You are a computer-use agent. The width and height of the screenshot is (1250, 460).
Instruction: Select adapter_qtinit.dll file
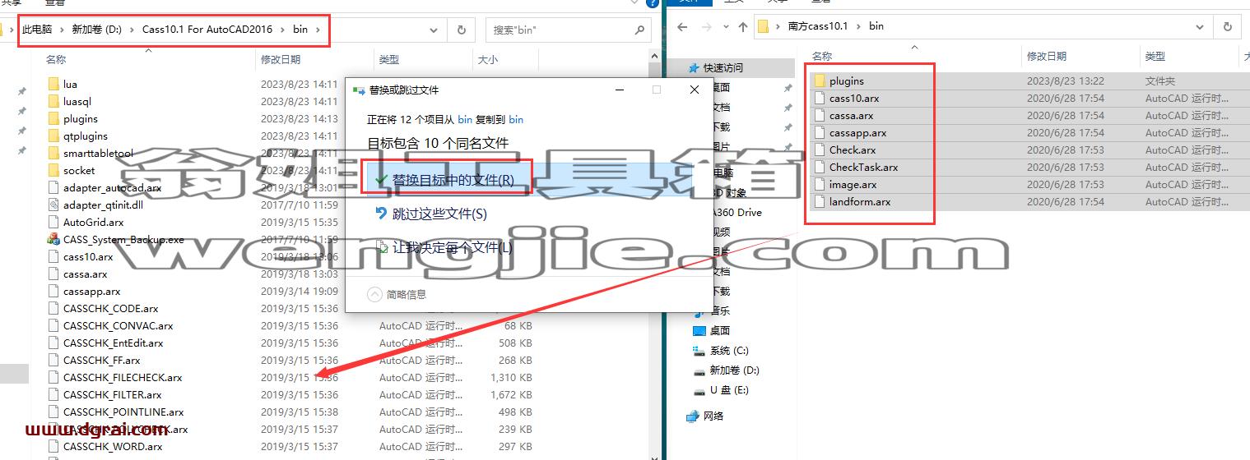point(103,205)
